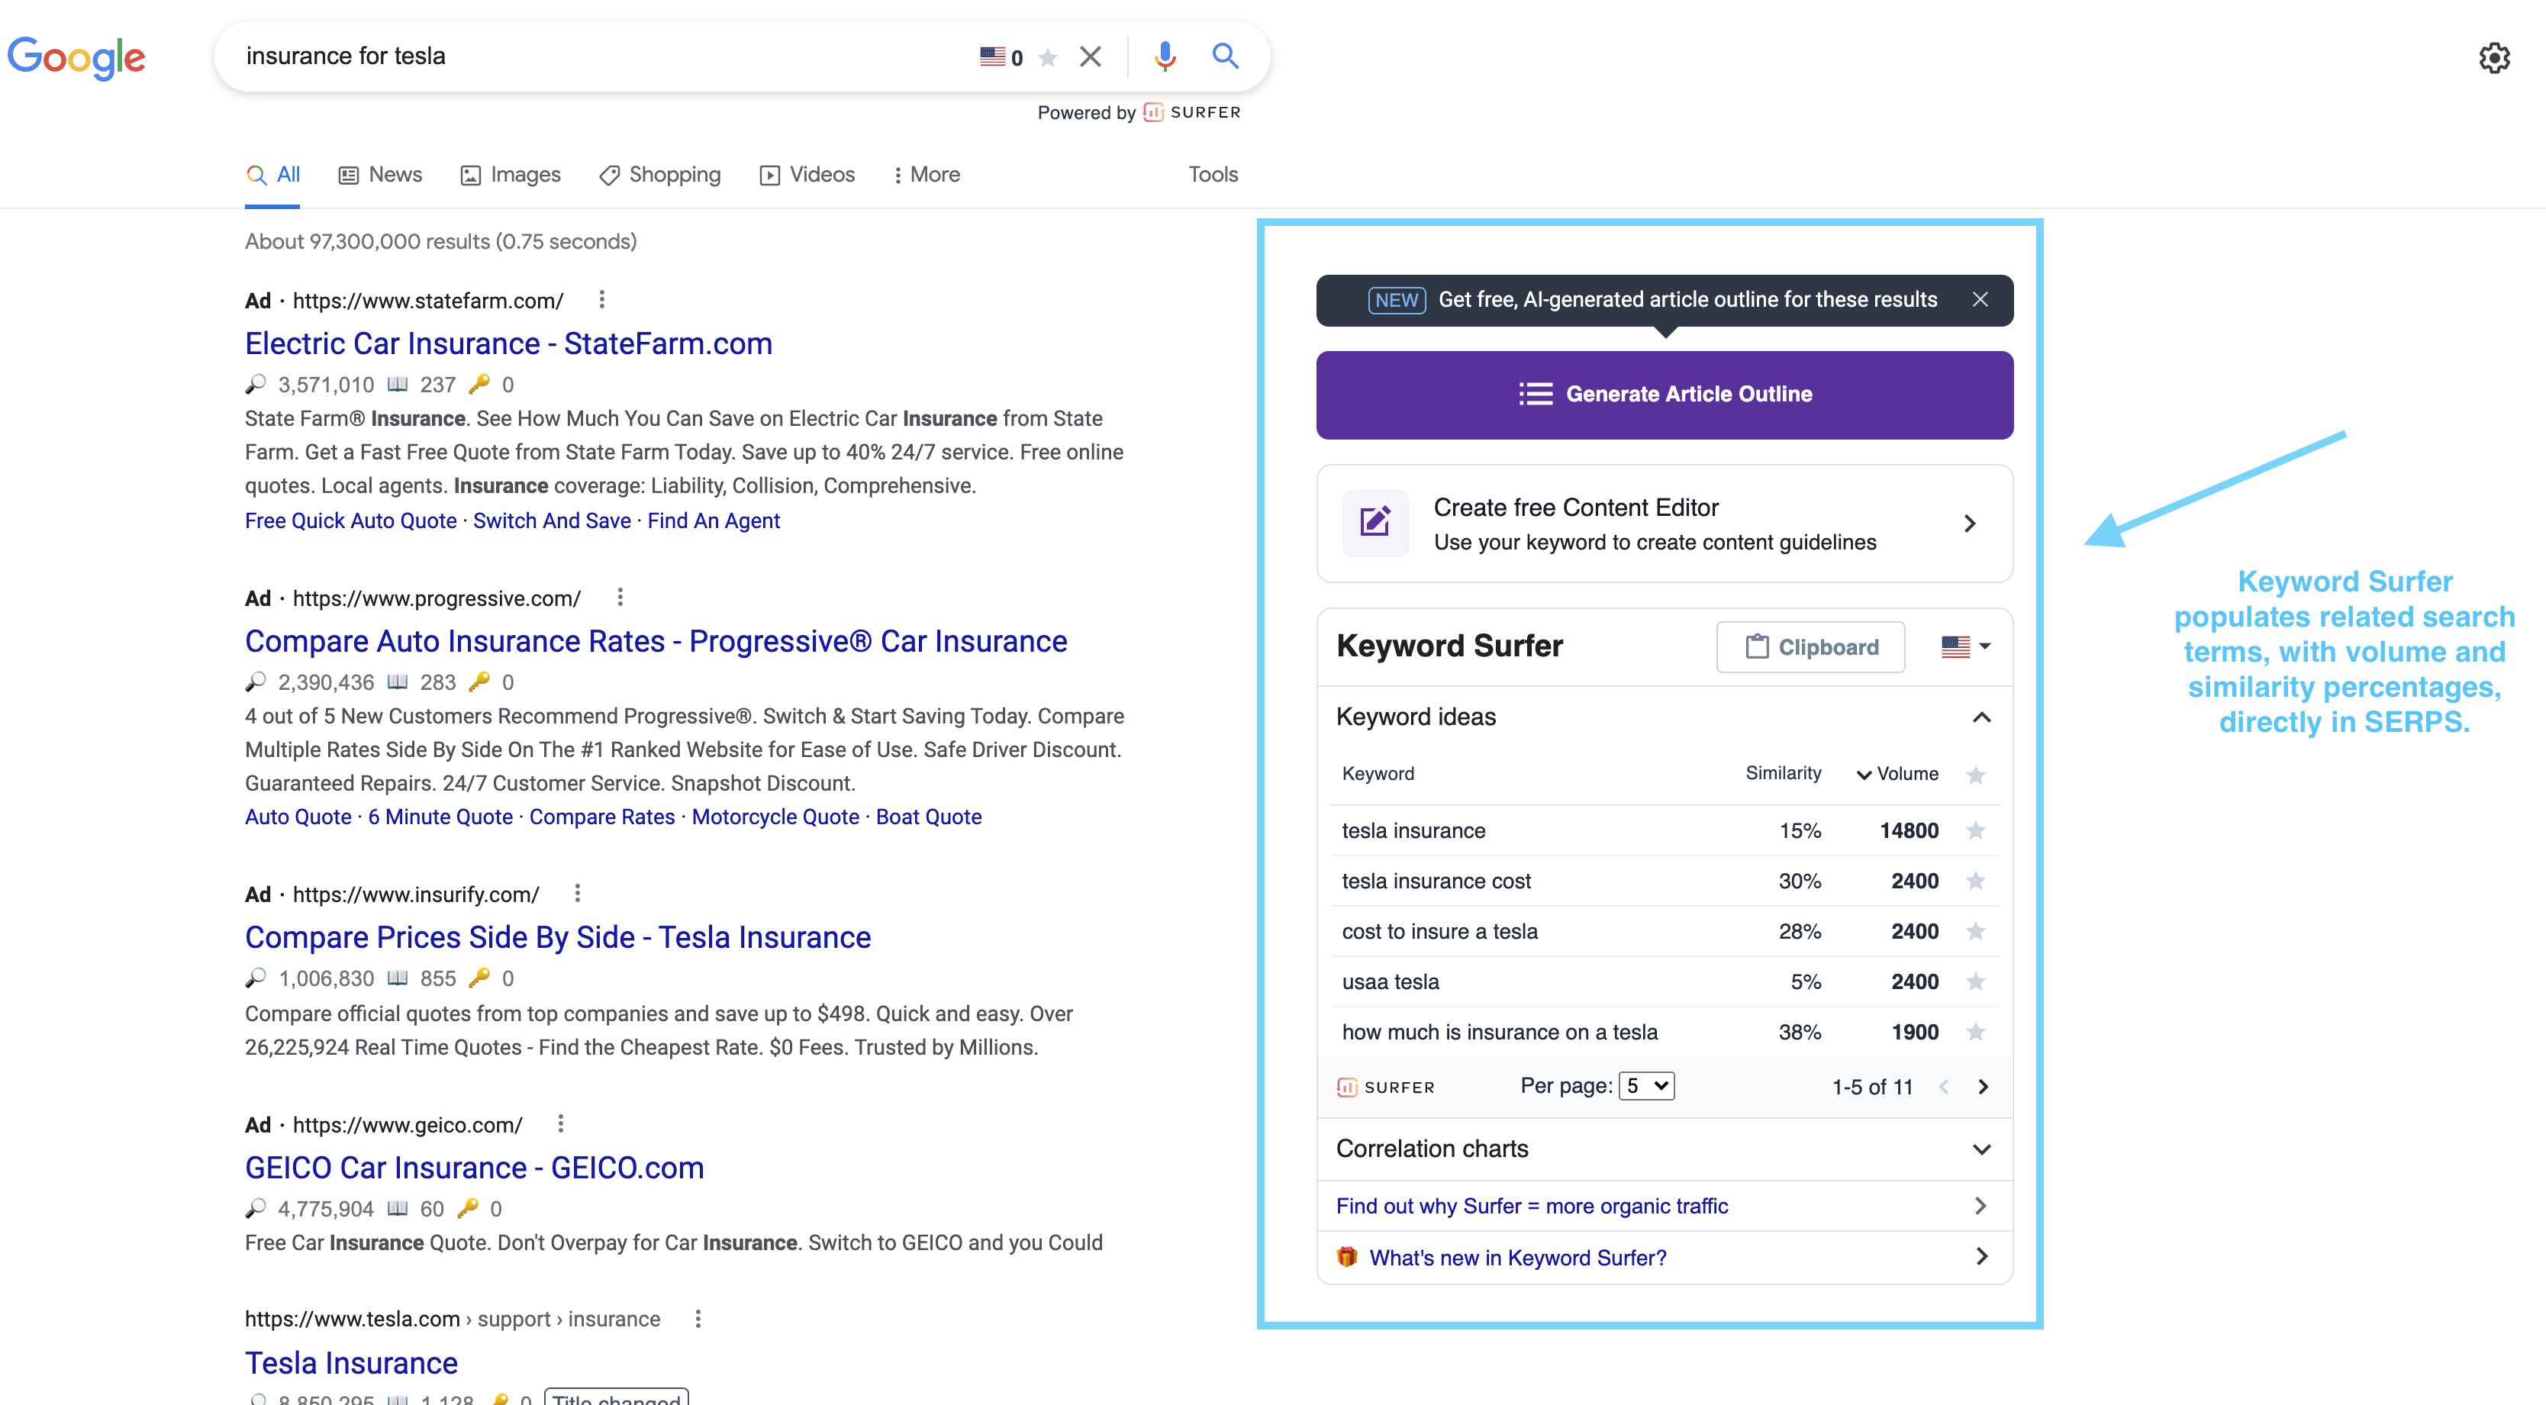The image size is (2546, 1405).
Task: Collapse the Keyword ideas section
Action: 1982,717
